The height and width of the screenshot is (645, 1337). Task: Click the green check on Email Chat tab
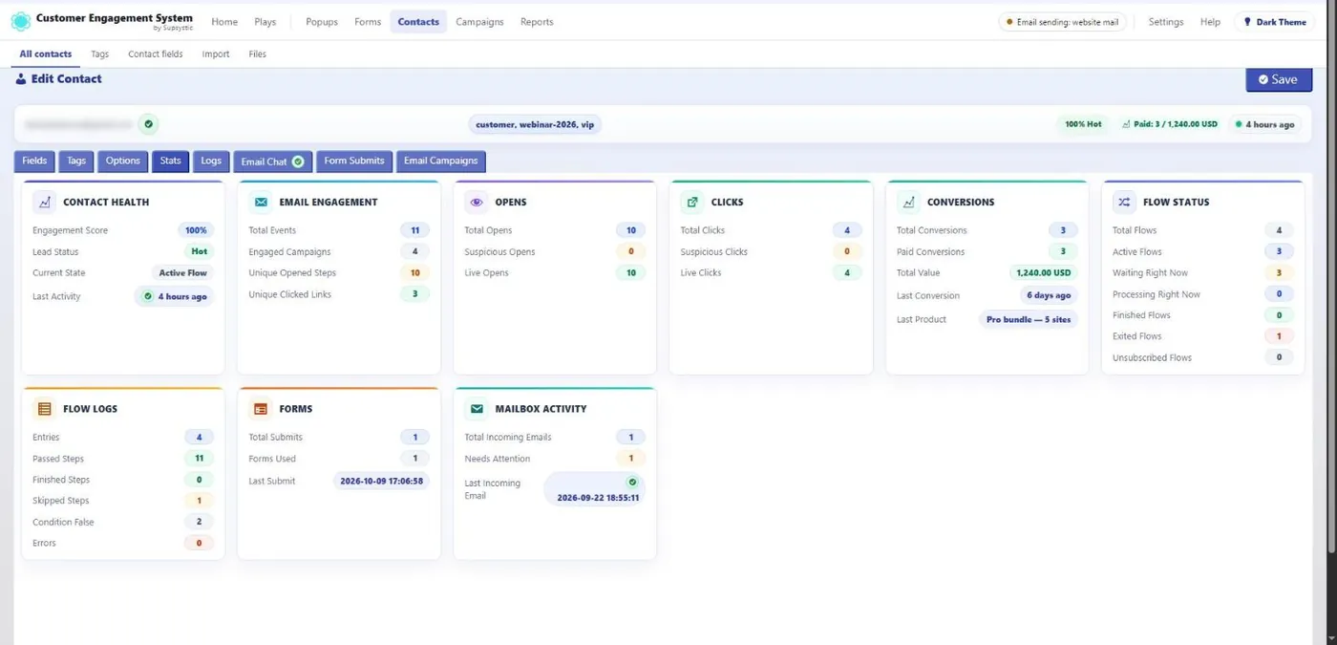tap(298, 161)
